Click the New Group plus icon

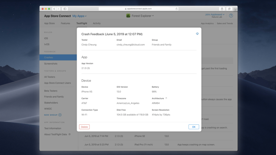click(x=60, y=115)
